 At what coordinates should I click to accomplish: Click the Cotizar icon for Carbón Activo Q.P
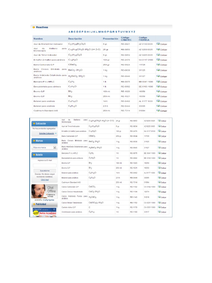(159, 207)
